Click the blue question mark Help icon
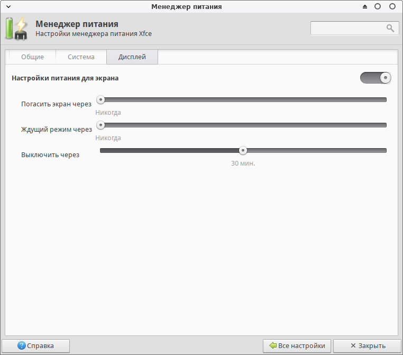This screenshot has width=403, height=355. 22,345
